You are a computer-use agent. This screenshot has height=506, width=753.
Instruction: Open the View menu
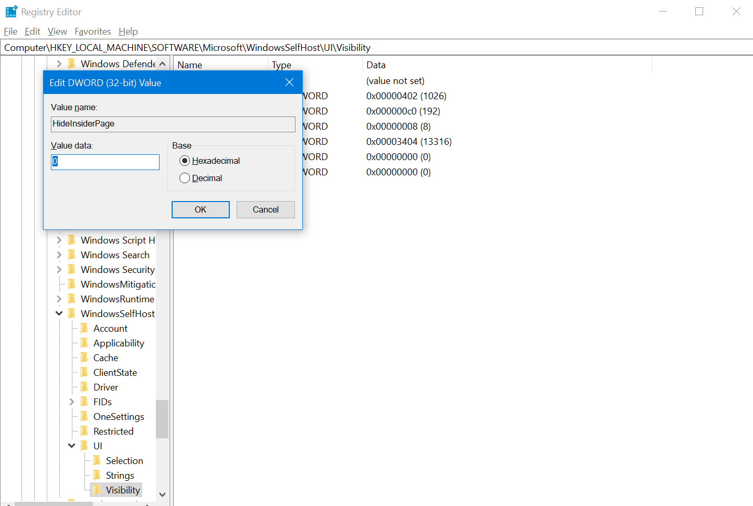(57, 31)
